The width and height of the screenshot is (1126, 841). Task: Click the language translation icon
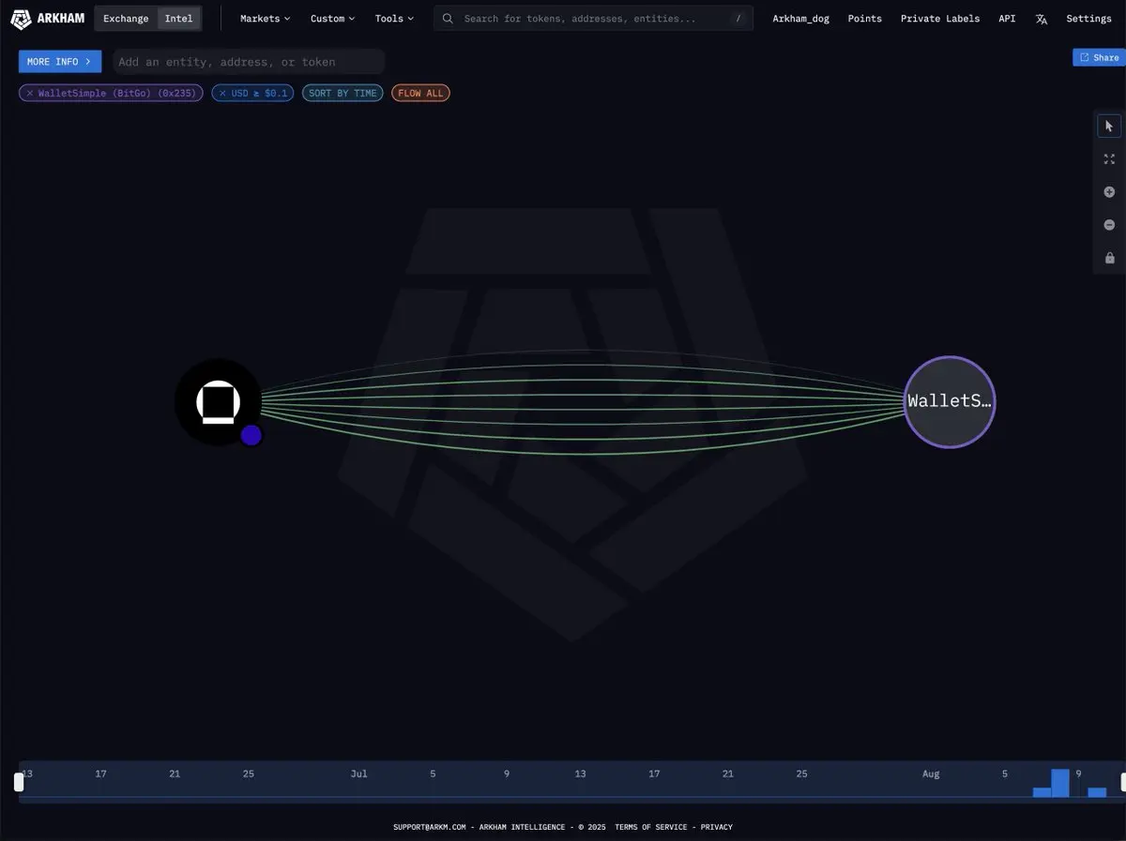1042,19
